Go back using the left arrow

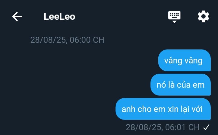17,16
